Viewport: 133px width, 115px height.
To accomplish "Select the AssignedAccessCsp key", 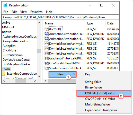I will pos(16,41).
